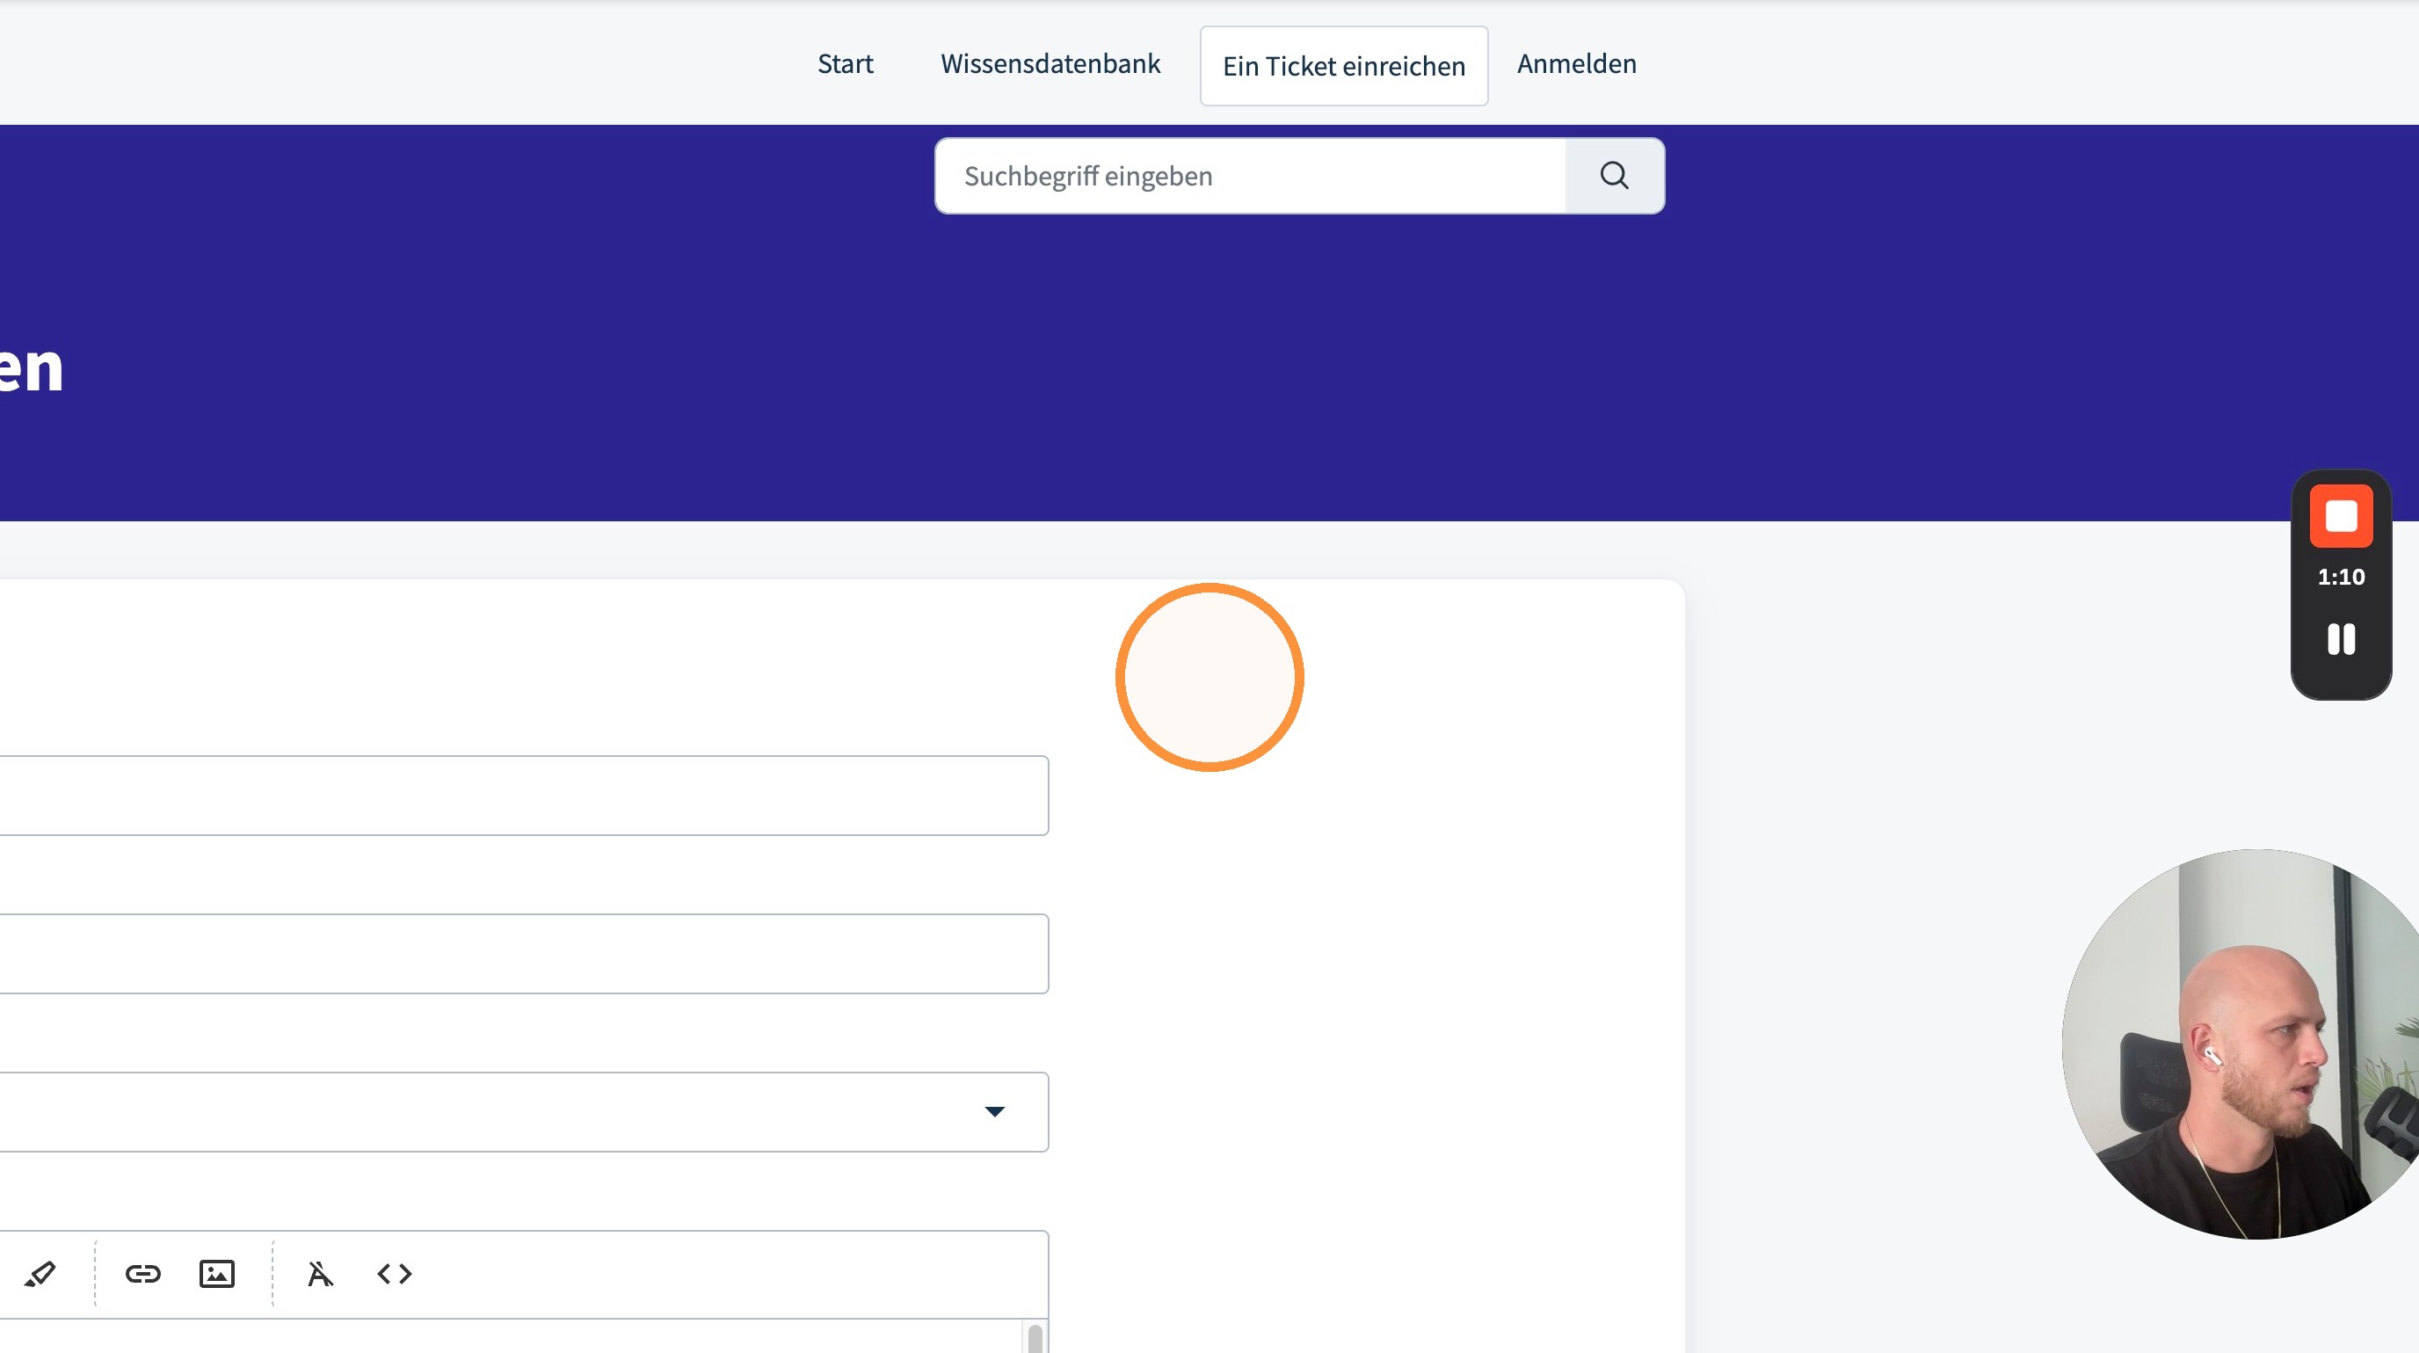Screen dimensions: 2419x1353
Task: Expand the form dropdown select
Action: coord(524,1112)
